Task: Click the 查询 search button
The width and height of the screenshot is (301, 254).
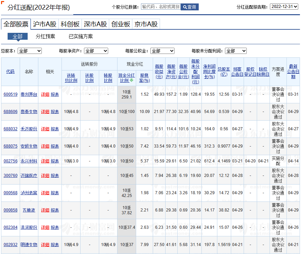Action: point(189,7)
